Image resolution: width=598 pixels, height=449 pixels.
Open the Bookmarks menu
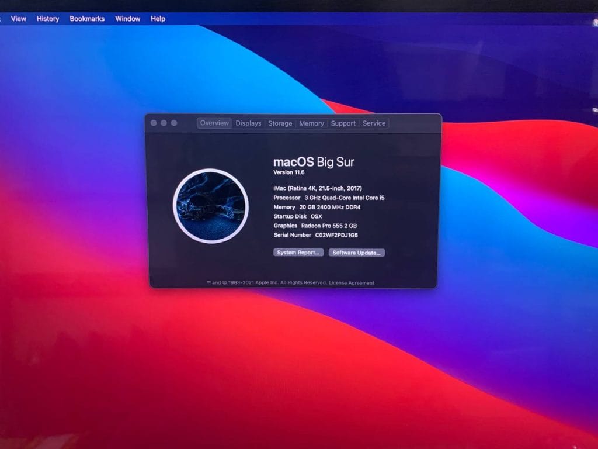coord(87,19)
